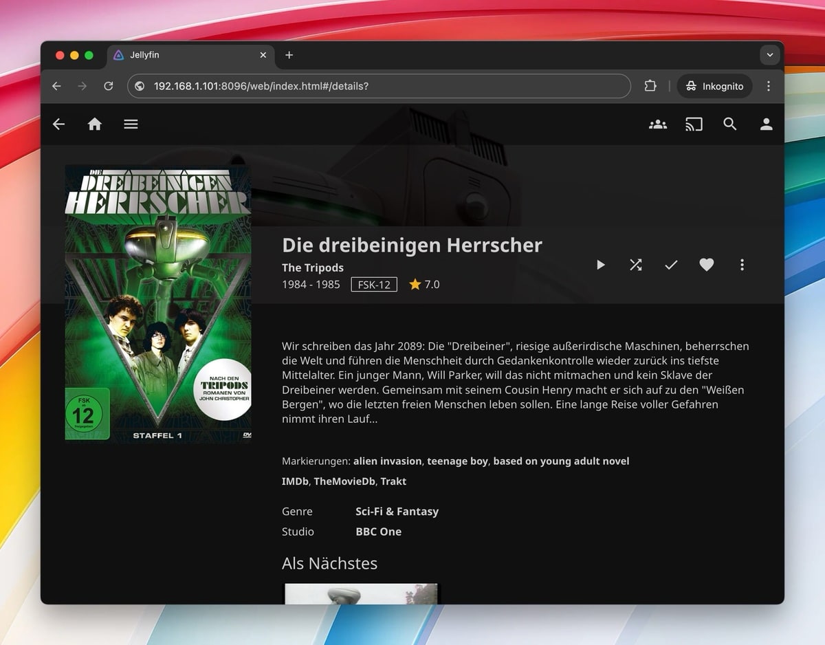Shuffle the series episodes
The width and height of the screenshot is (825, 645).
click(636, 265)
